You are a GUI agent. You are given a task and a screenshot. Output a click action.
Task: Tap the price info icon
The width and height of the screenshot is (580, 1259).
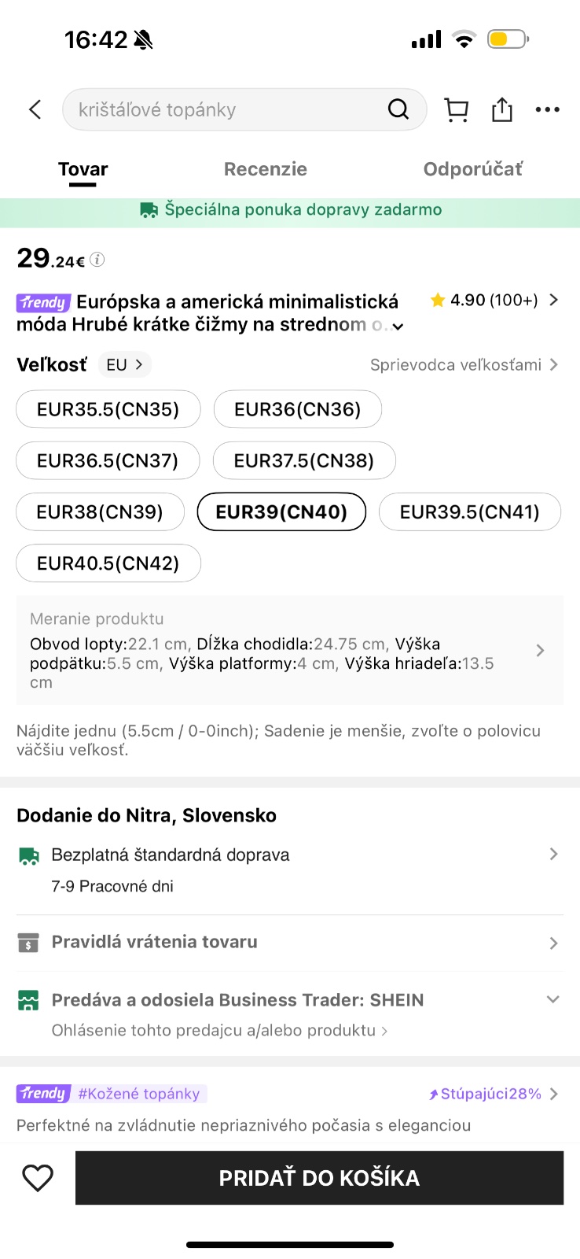(97, 260)
